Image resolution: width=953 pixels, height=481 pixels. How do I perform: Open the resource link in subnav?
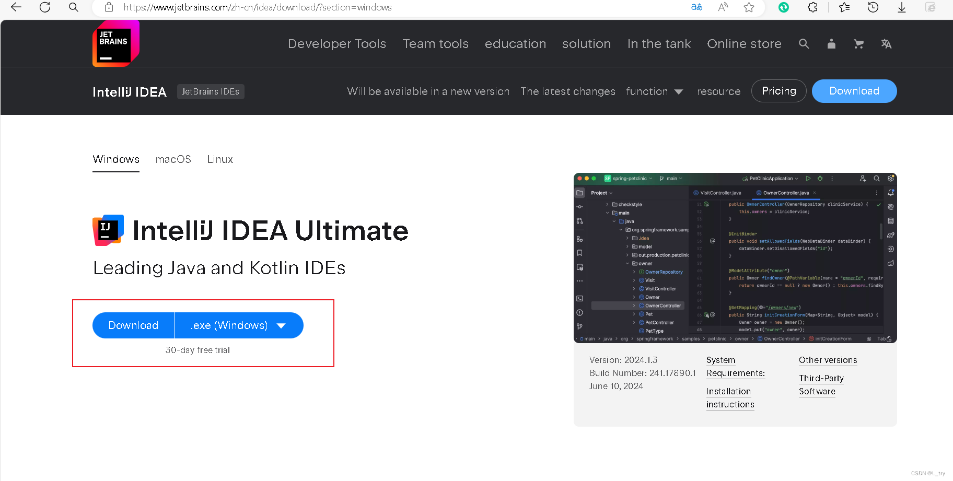pyautogui.click(x=718, y=91)
